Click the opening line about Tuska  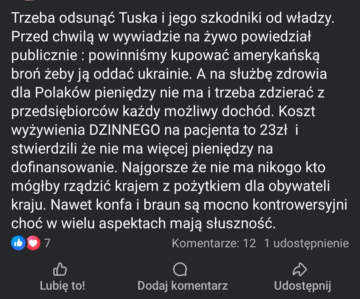point(172,19)
